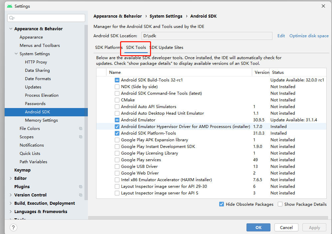The image size is (332, 234).
Task: Expand Build, Execution, Deployment node
Action: (11, 203)
